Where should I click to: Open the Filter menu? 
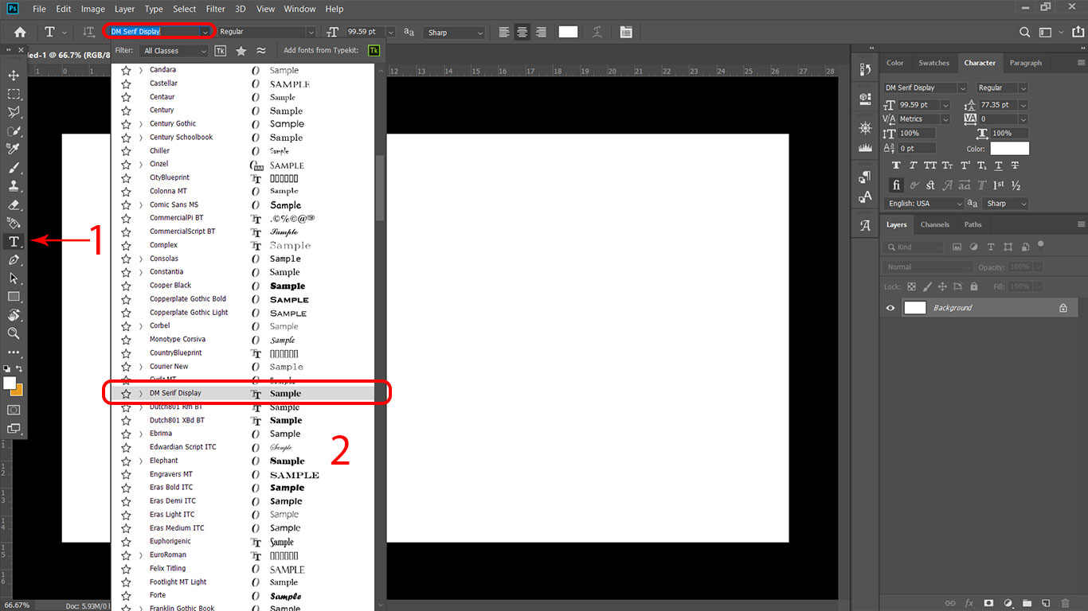tap(215, 9)
